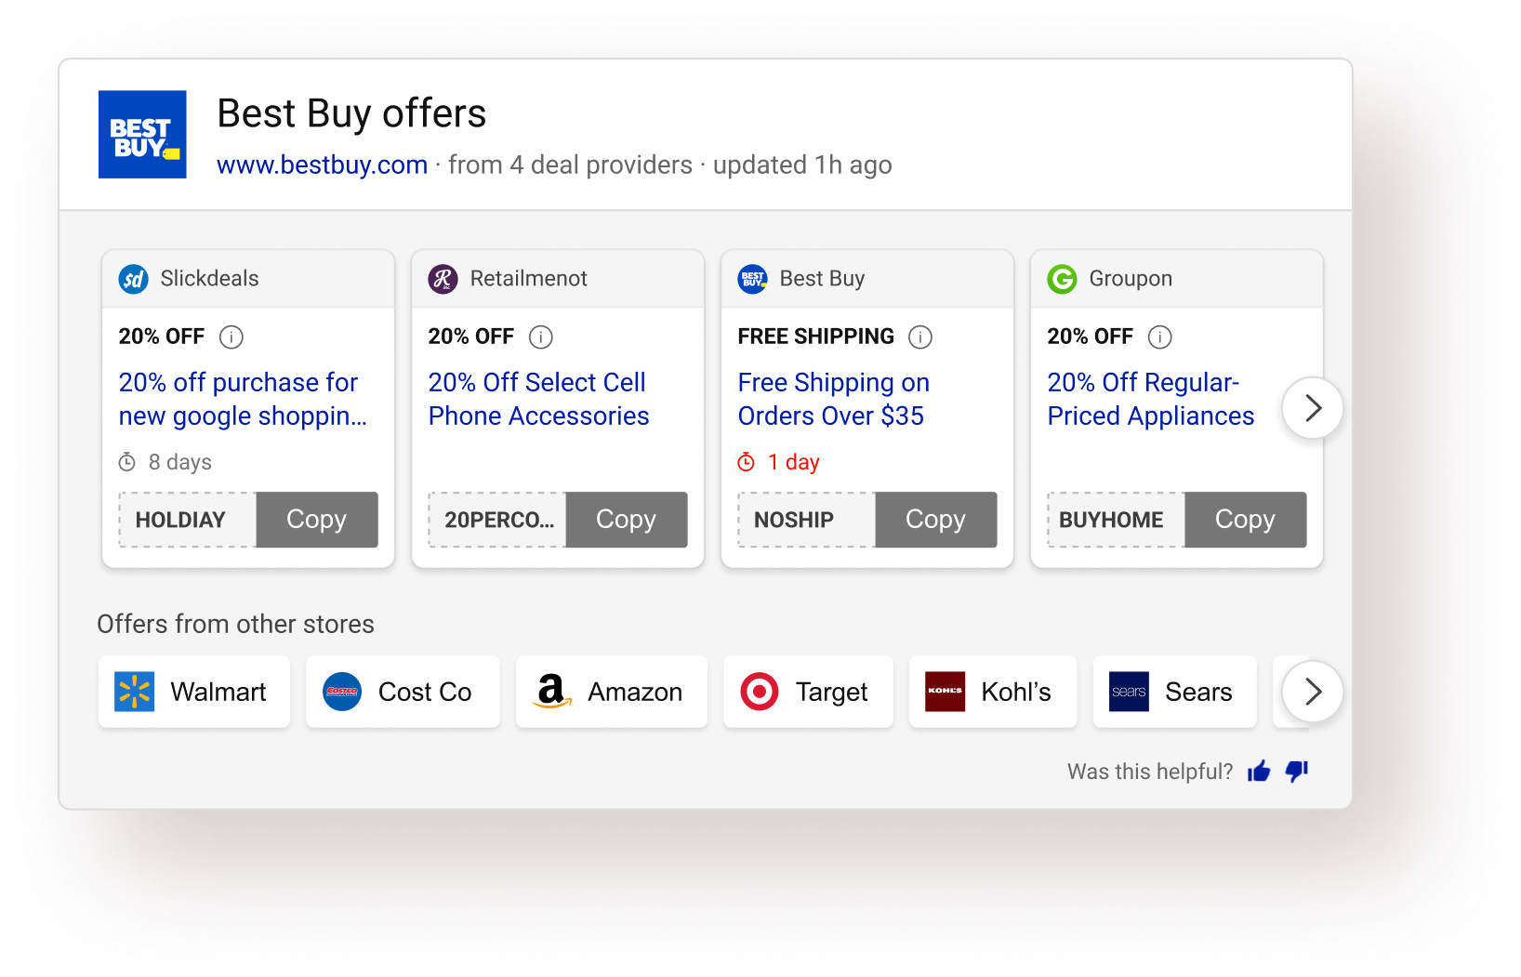Open info icon on Slickdeals 20% OFF
The image size is (1521, 977).
(231, 337)
